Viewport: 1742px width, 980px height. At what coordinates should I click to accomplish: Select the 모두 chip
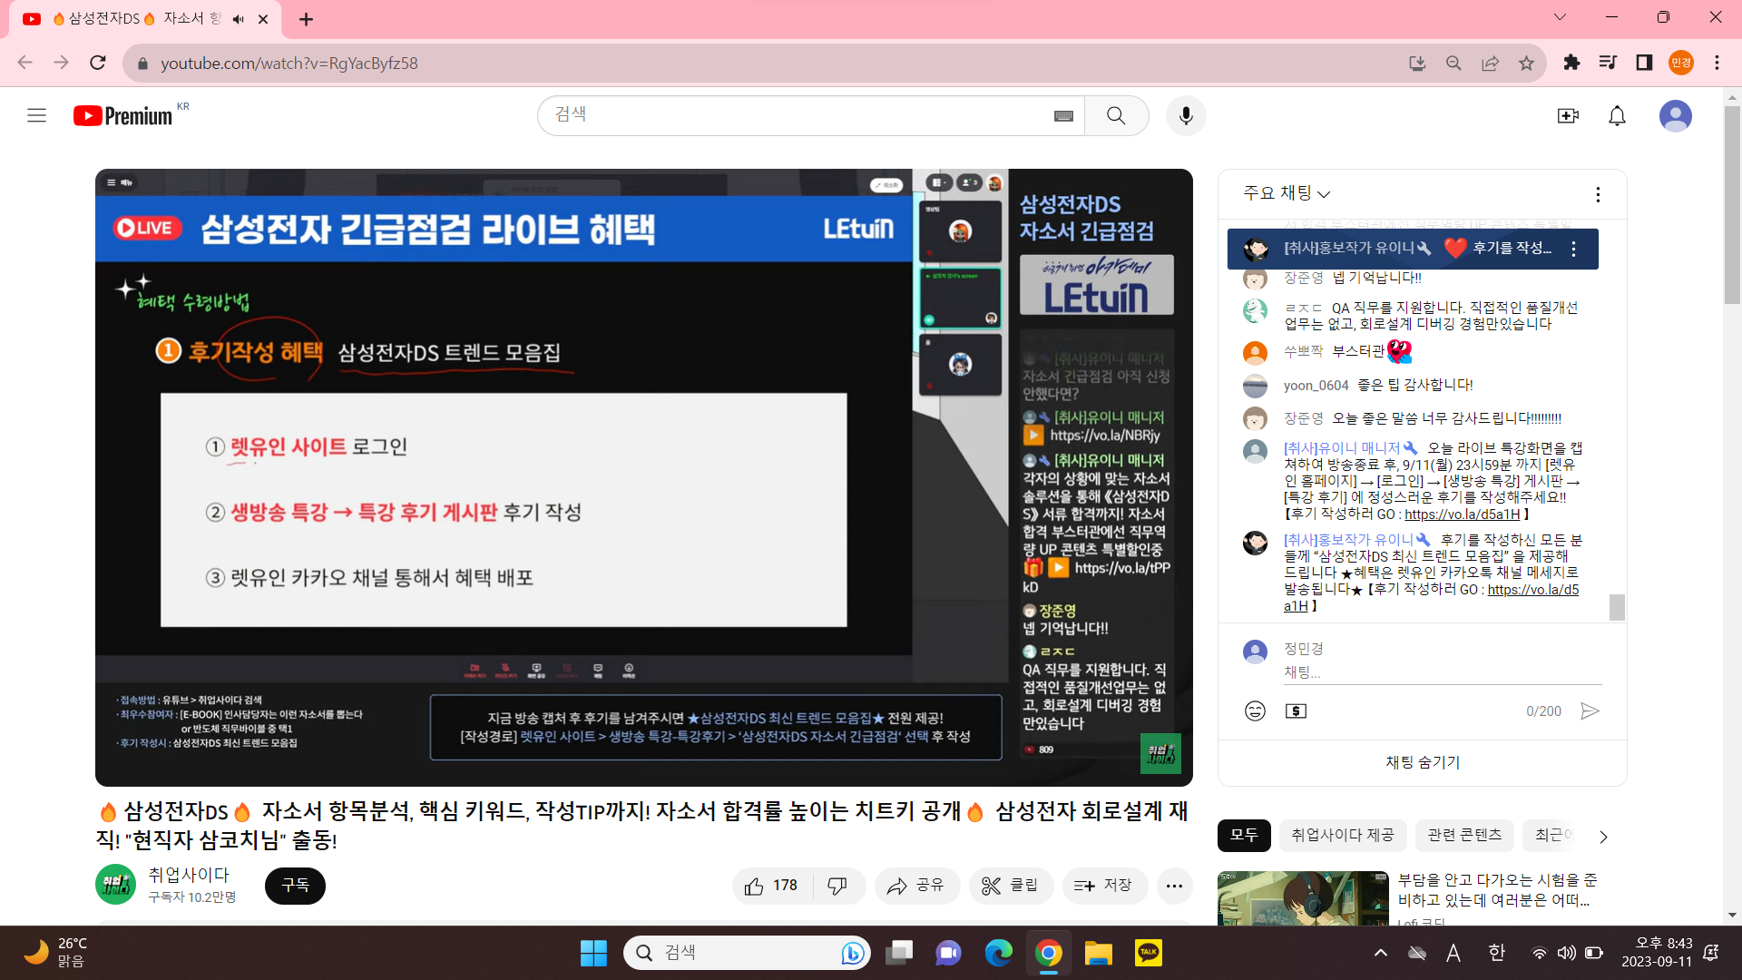tap(1244, 835)
